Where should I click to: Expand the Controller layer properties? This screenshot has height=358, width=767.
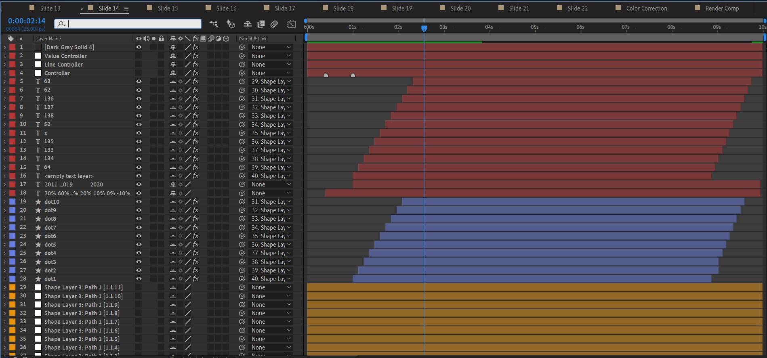point(4,73)
